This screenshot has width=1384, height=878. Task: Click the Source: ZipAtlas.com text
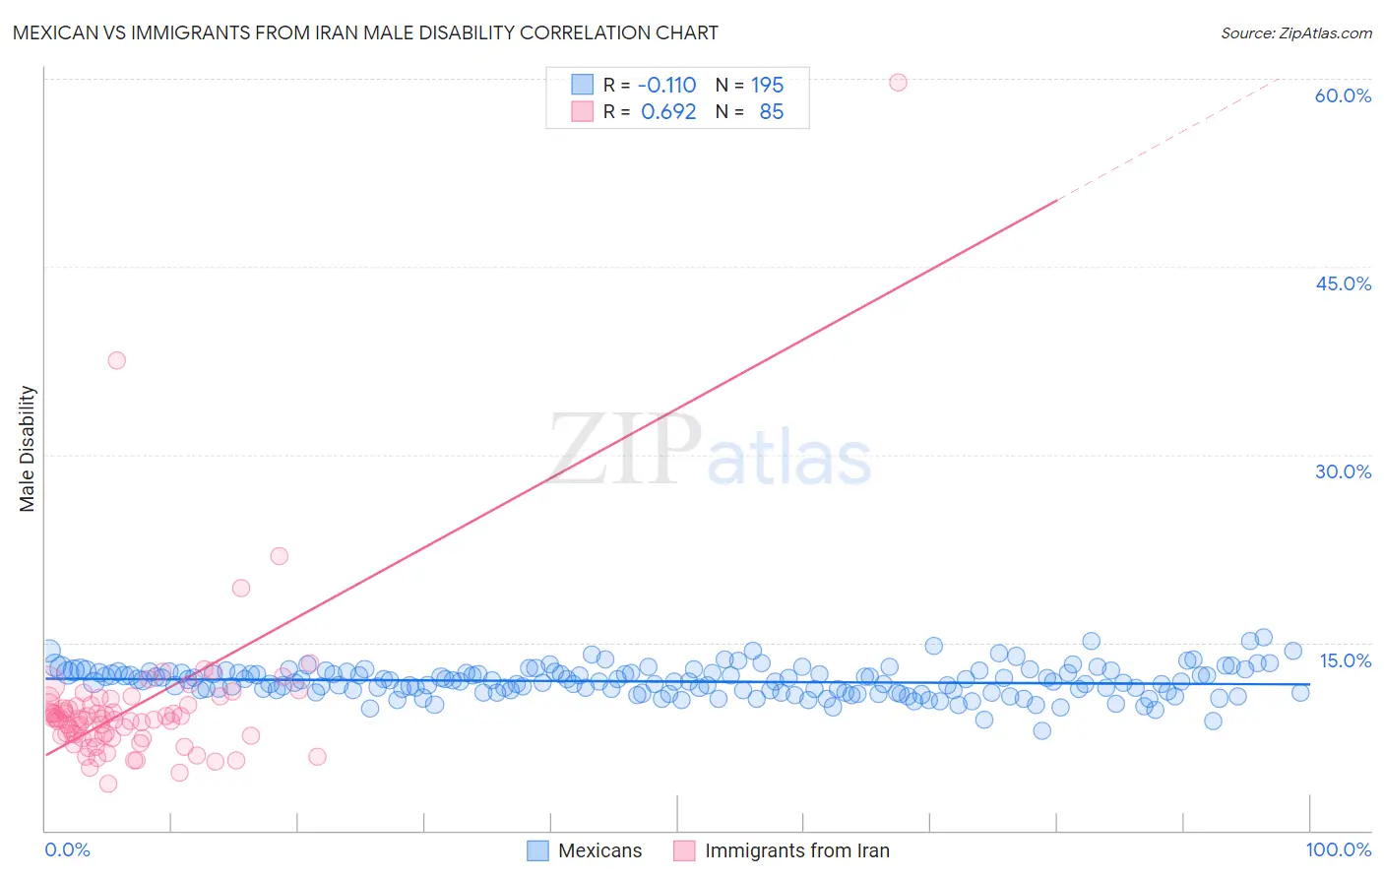[x=1296, y=32]
